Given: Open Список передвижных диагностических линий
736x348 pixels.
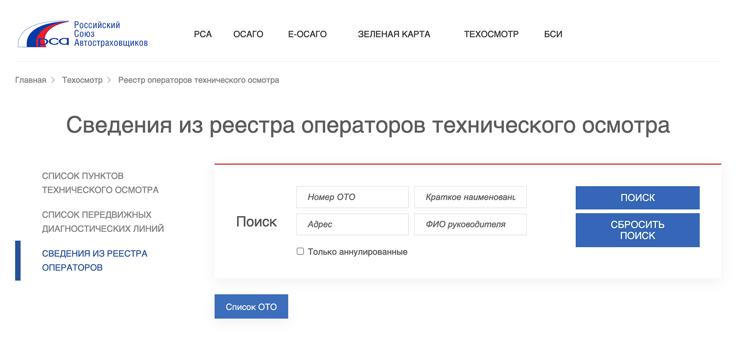Looking at the screenshot, I should click(103, 222).
